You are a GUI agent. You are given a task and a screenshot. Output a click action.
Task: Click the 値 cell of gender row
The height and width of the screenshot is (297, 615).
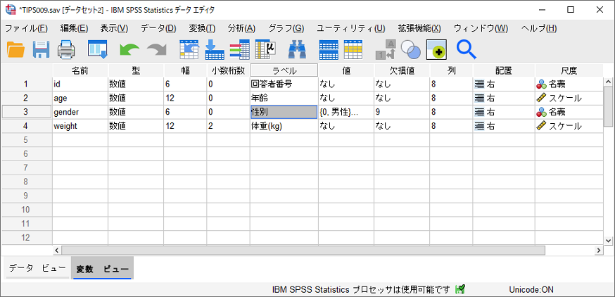345,112
